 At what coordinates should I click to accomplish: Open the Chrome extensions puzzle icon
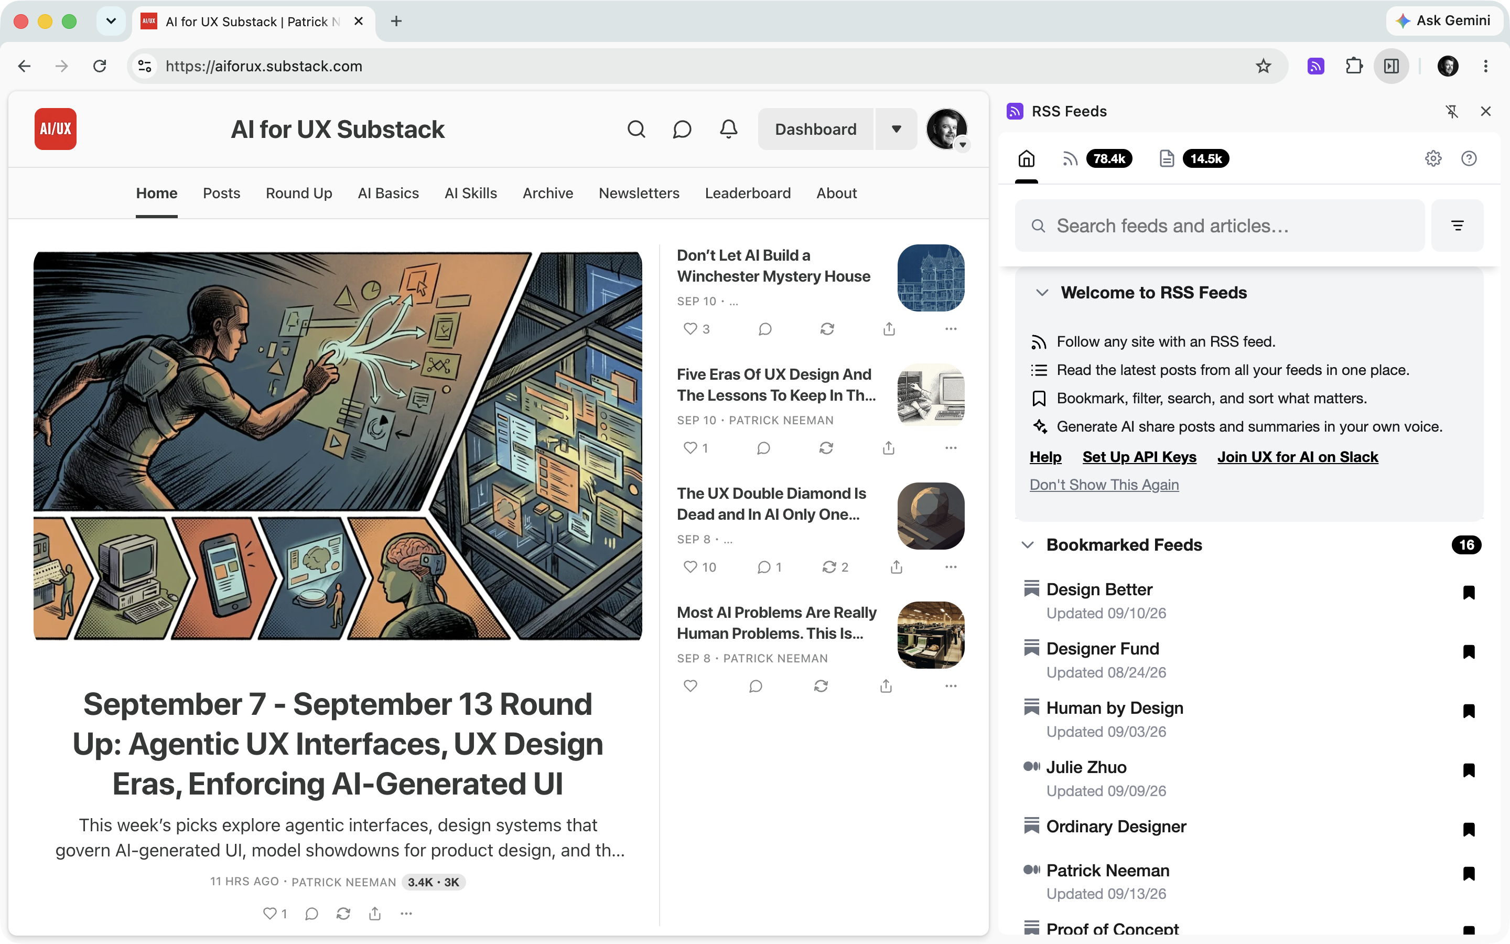click(1354, 66)
